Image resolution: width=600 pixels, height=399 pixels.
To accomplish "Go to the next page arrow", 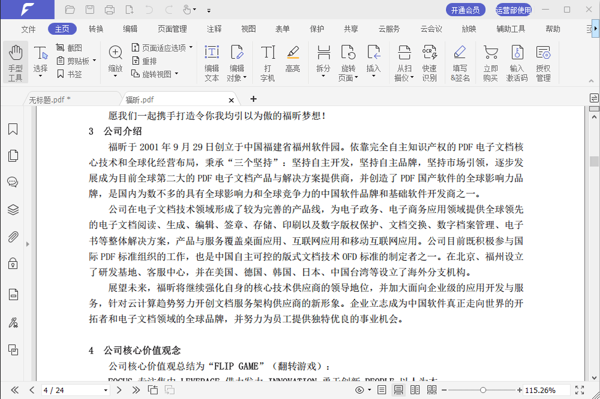I will pos(119,390).
